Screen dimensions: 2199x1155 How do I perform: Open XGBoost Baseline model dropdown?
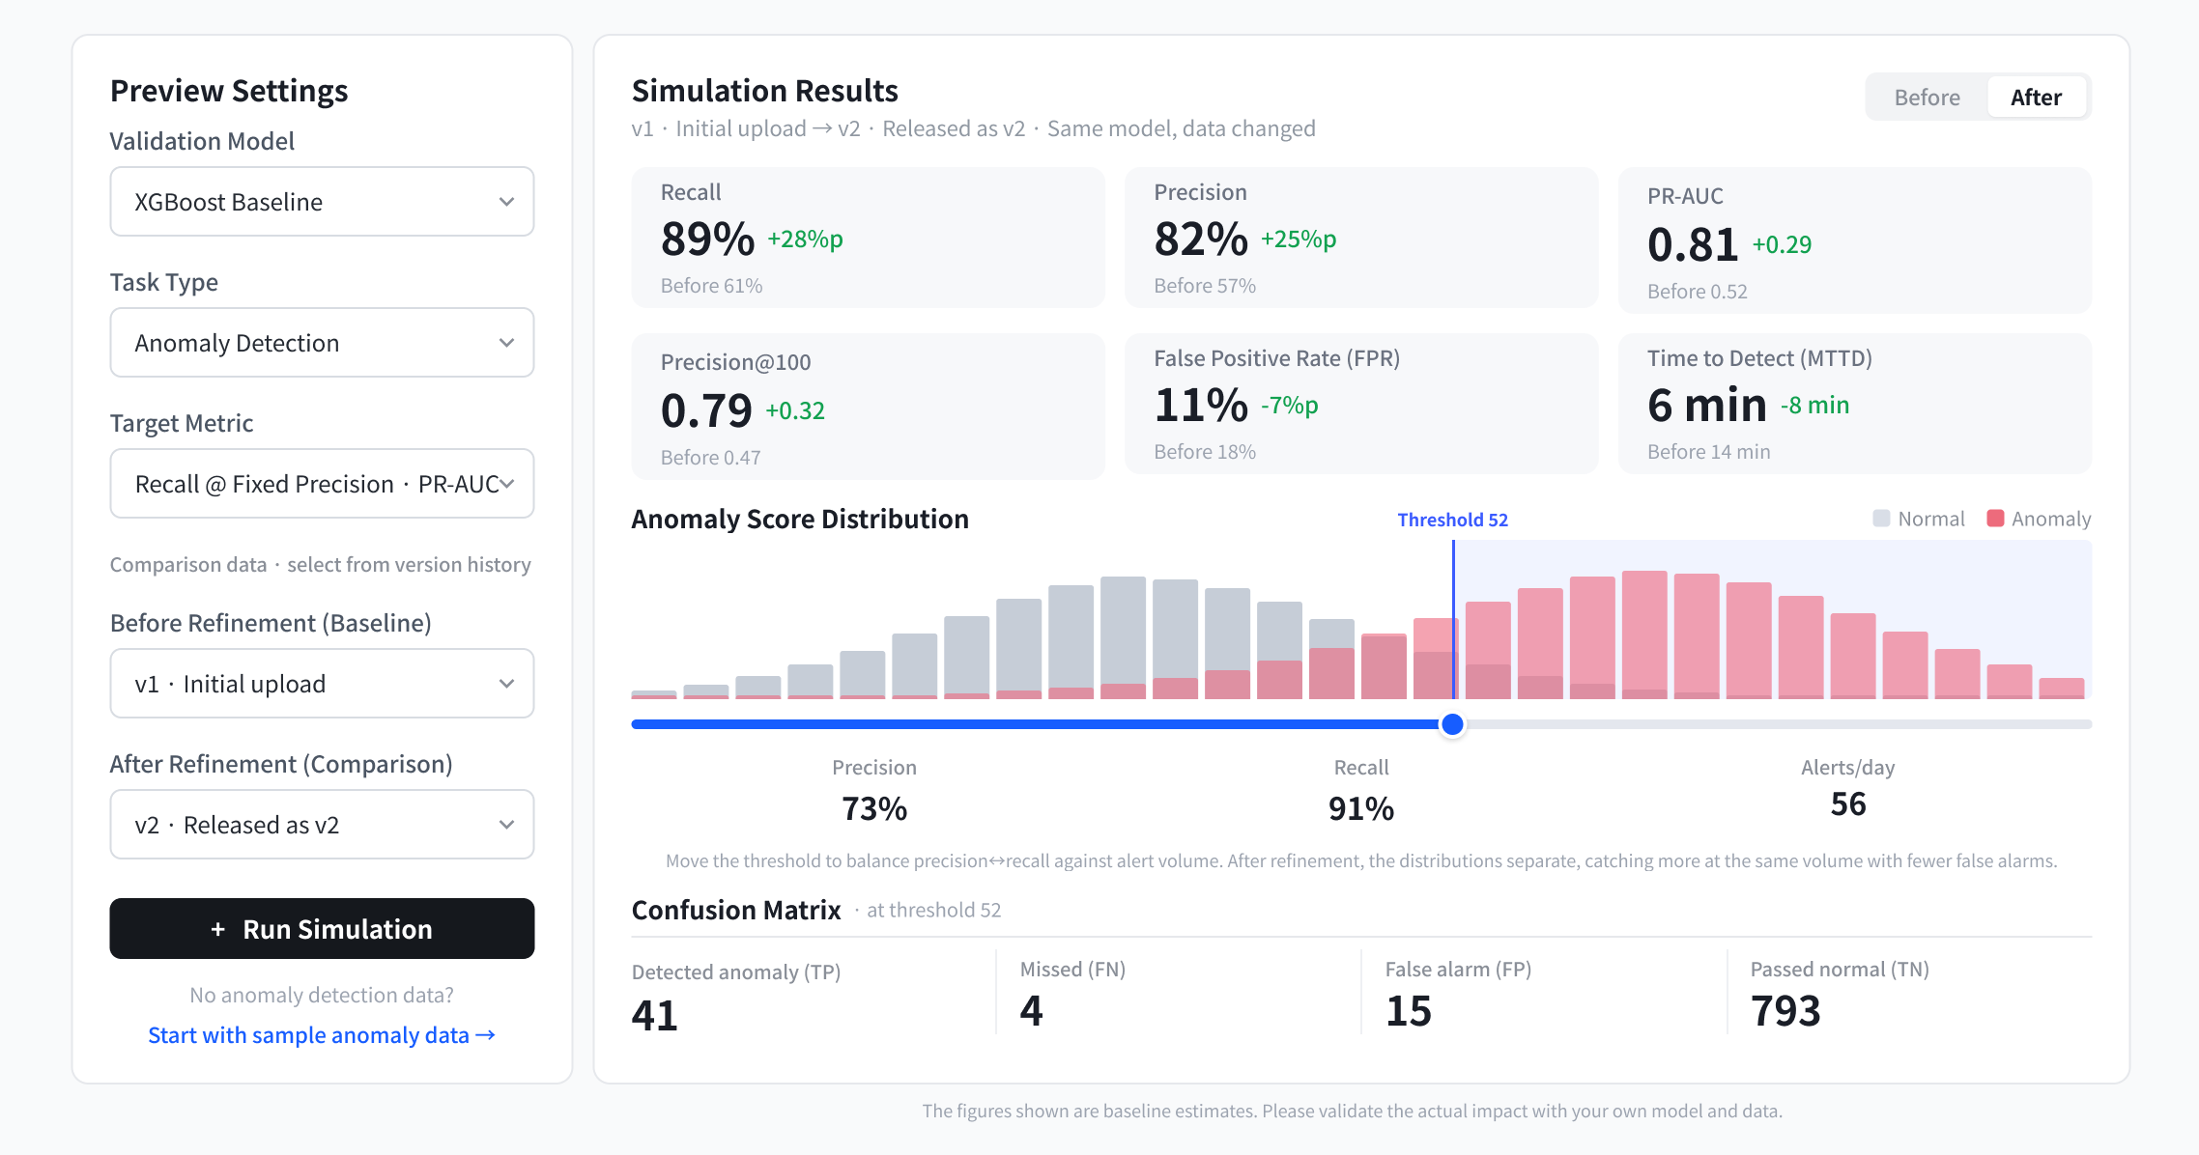(x=322, y=202)
